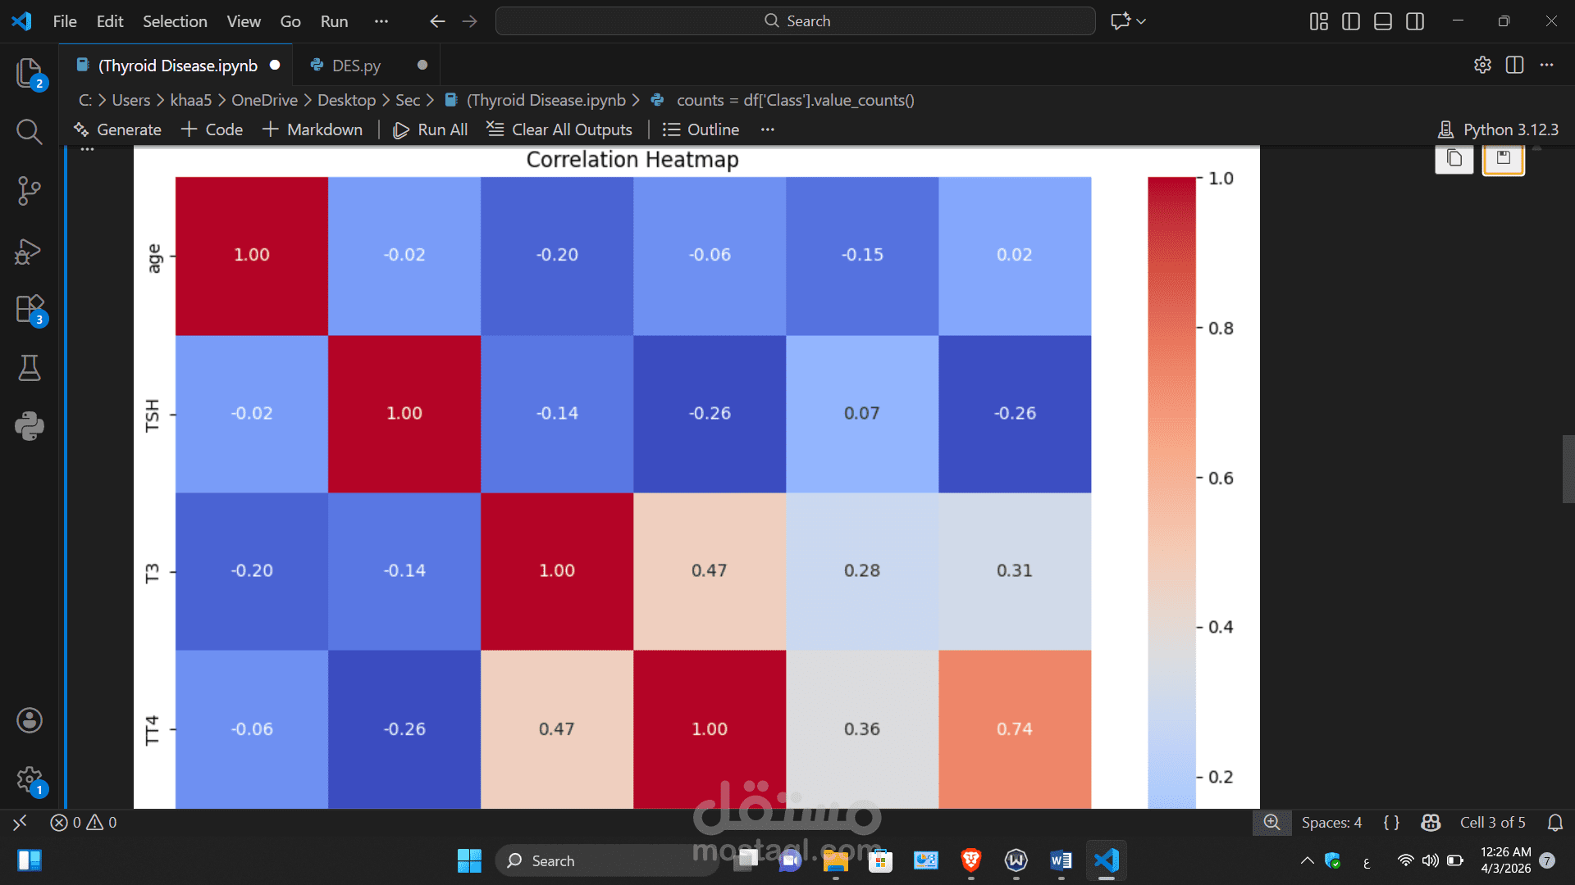
Task: Open the Source Control view
Action: [x=30, y=191]
